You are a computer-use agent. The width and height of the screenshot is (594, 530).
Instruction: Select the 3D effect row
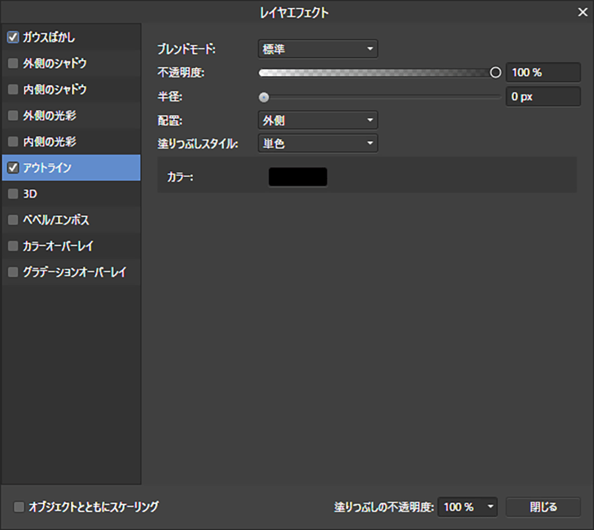(x=71, y=193)
